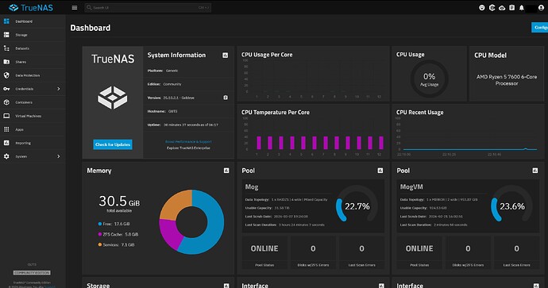Open the cloud connect status icon
Image resolution: width=548 pixels, height=288 pixels.
(x=502, y=7)
